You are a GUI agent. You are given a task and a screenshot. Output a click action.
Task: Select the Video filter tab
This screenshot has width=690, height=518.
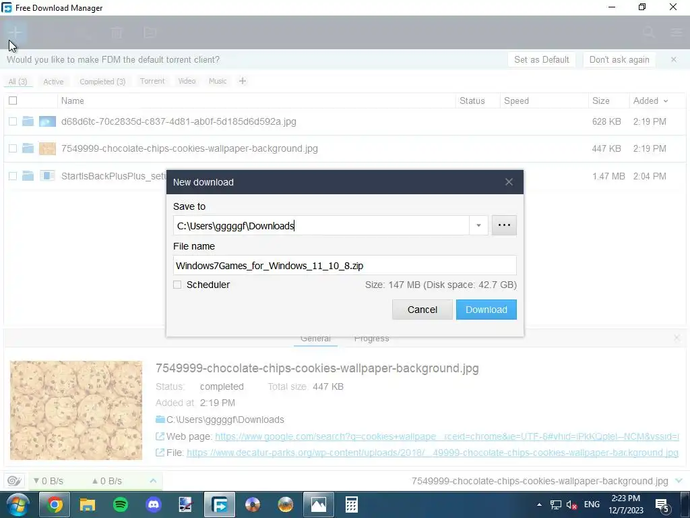[187, 81]
